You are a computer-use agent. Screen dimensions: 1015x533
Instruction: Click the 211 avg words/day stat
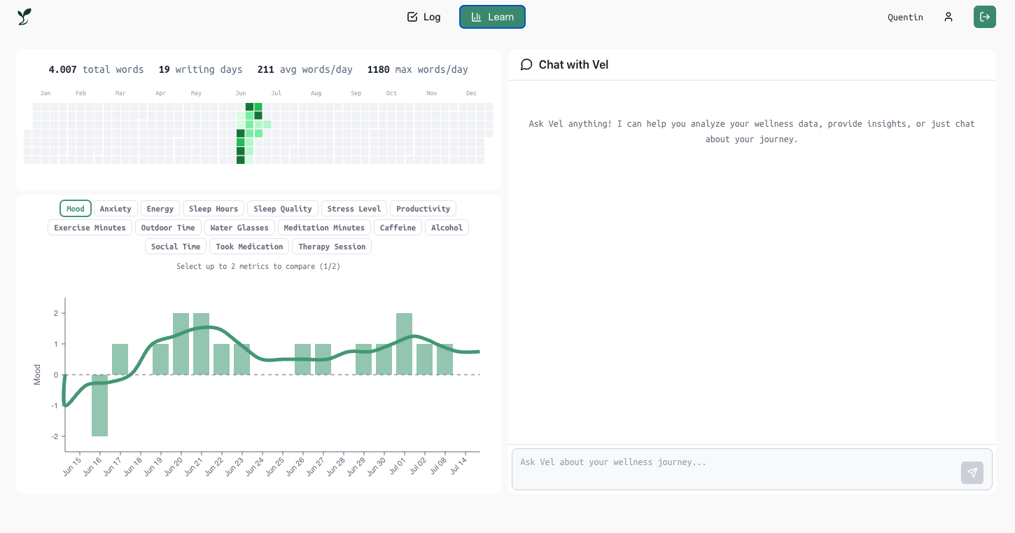pyautogui.click(x=304, y=69)
